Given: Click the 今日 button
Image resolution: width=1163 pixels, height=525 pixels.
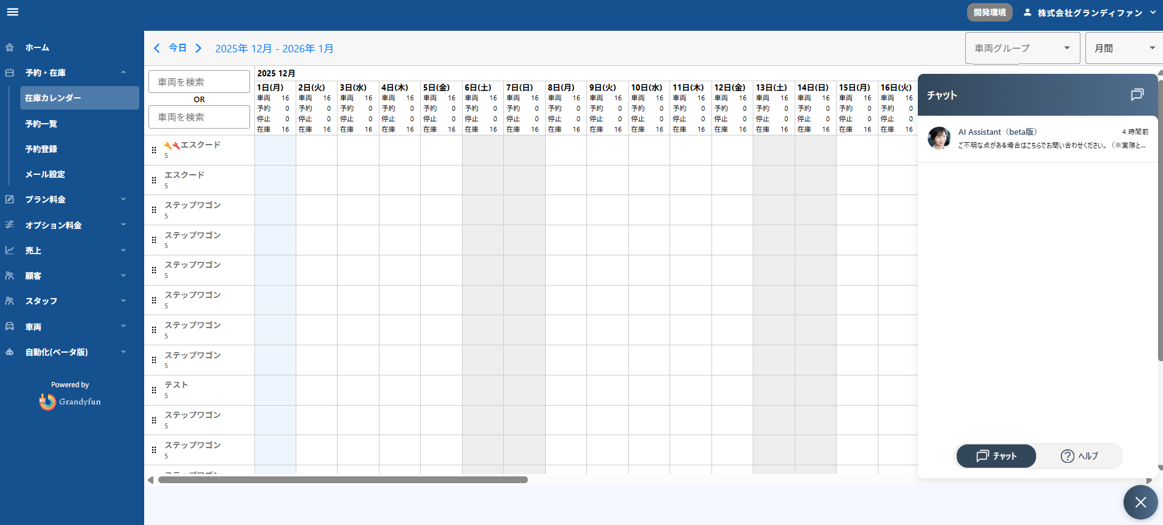Looking at the screenshot, I should [x=177, y=48].
